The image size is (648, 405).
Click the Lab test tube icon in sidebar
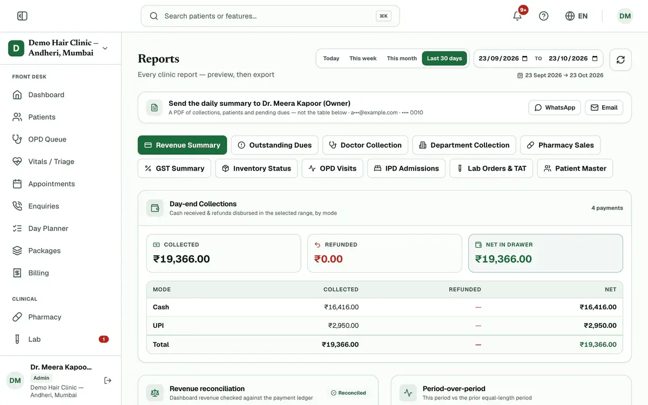pos(17,339)
